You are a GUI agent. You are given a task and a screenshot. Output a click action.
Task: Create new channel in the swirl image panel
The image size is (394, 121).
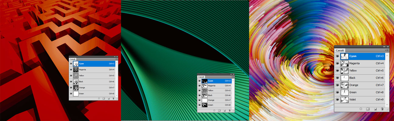[375, 109]
